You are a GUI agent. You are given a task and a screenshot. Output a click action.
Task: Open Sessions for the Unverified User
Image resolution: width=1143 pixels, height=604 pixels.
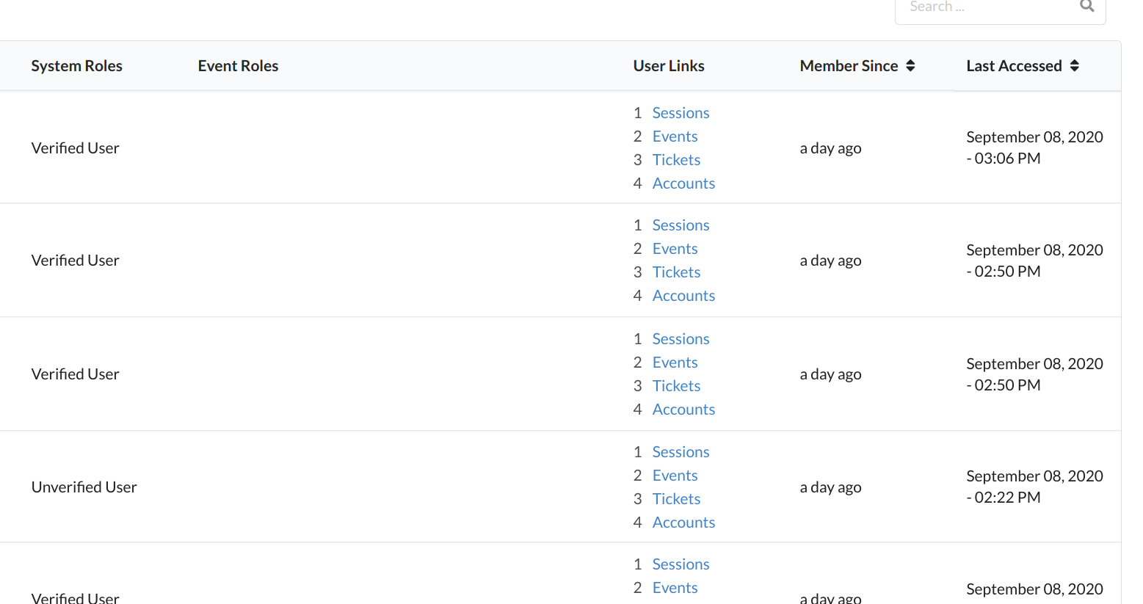tap(681, 452)
